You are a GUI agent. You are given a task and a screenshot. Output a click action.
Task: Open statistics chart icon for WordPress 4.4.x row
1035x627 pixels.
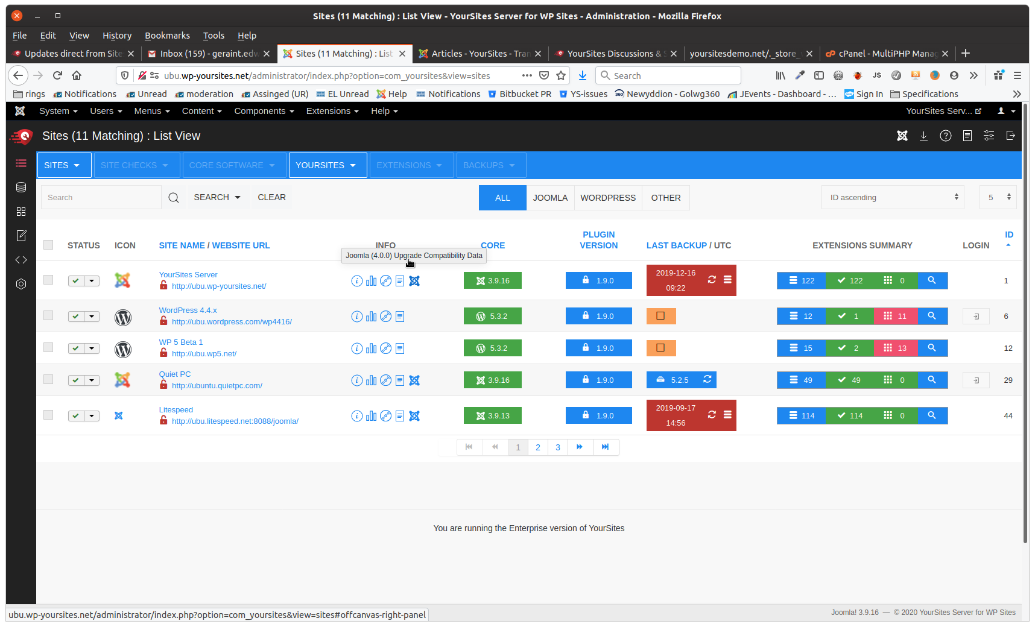pyautogui.click(x=372, y=317)
